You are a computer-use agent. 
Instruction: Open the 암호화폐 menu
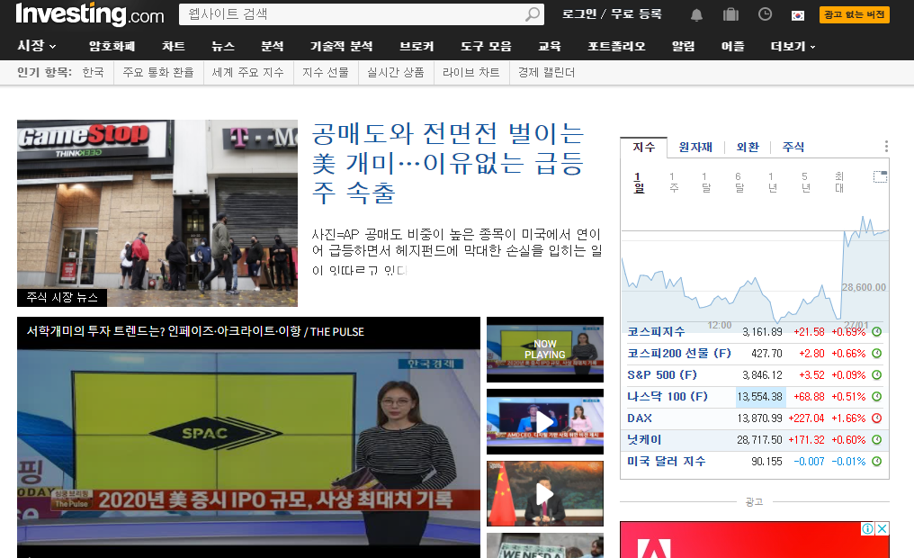pyautogui.click(x=112, y=46)
